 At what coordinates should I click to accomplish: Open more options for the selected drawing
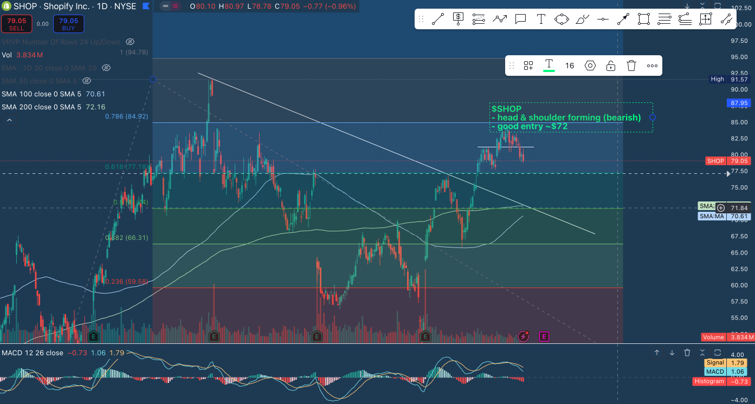pyautogui.click(x=652, y=66)
